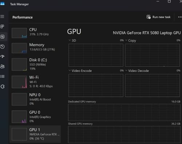Viewport: 182px width, 144px height.
Task: Click the 13.6/63.5 GB (21%) memory reading
Action: point(42,50)
